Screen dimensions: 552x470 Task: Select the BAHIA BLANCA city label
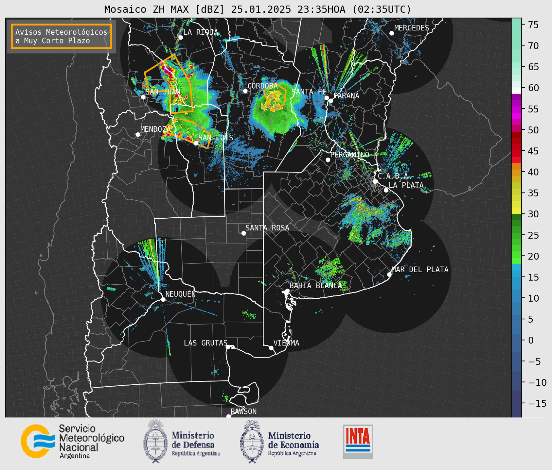[316, 286]
